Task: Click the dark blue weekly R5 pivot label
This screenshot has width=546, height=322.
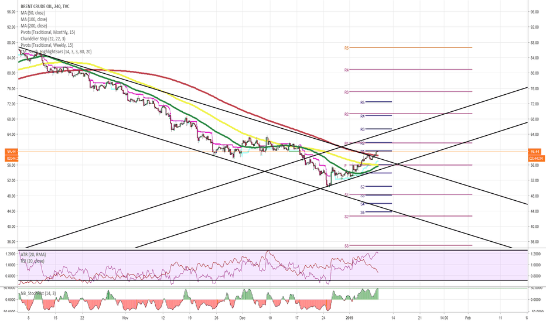Action: click(x=363, y=102)
